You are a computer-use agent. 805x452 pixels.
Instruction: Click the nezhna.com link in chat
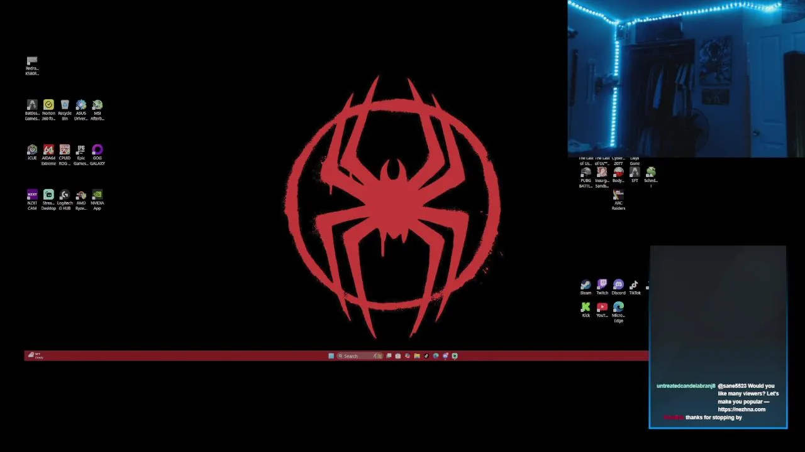(x=741, y=409)
